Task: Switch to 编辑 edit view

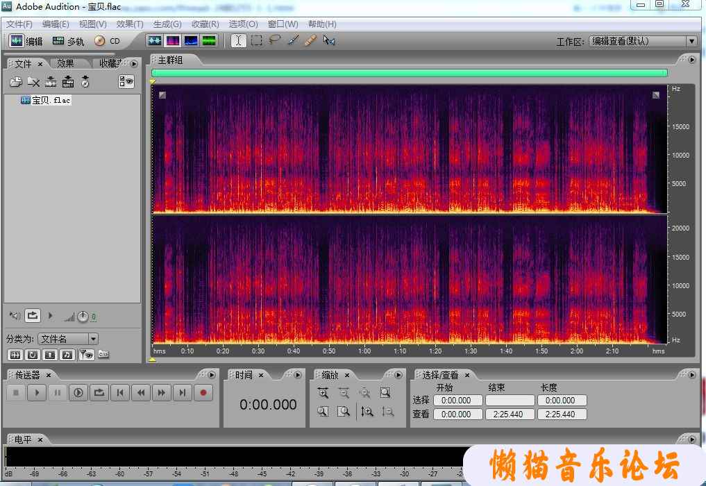Action: click(26, 41)
